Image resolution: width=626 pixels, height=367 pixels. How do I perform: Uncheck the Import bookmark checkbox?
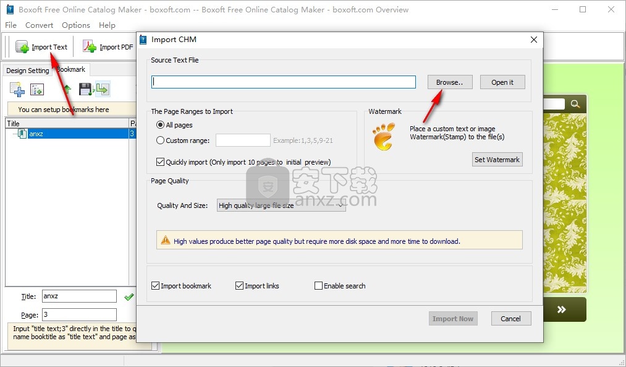point(155,286)
